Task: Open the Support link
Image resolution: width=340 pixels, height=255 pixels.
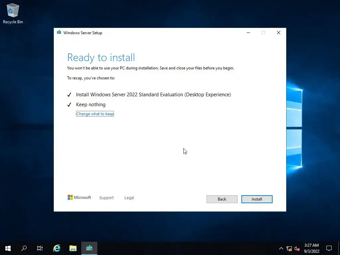Action: [107, 198]
